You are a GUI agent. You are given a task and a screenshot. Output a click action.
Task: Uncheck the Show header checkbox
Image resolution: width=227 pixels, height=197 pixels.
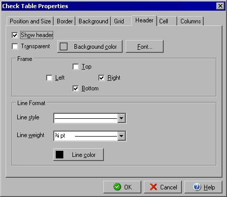(15, 35)
